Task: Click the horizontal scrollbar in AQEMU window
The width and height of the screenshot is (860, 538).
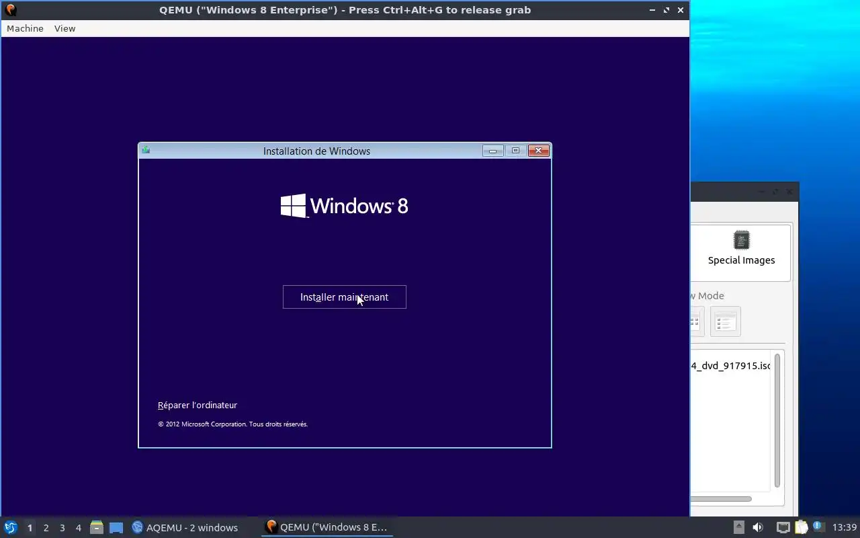Action: coord(721,499)
